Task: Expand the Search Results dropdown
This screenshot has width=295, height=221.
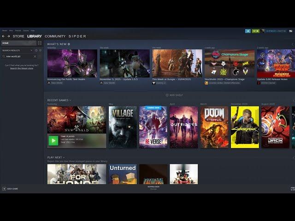Action: tap(31, 50)
